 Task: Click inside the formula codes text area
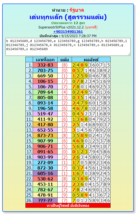[68, 47]
